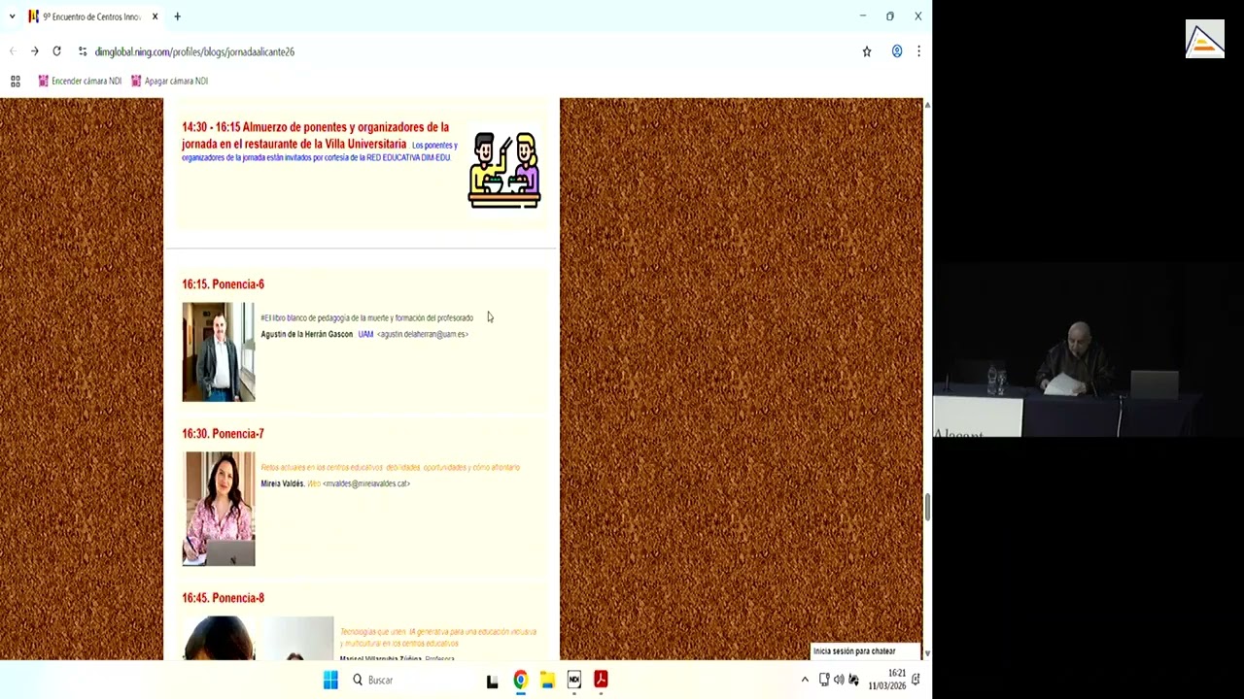Click the 14:30 - 16:15 Almuerzo heading
This screenshot has height=699, width=1244.
315,135
